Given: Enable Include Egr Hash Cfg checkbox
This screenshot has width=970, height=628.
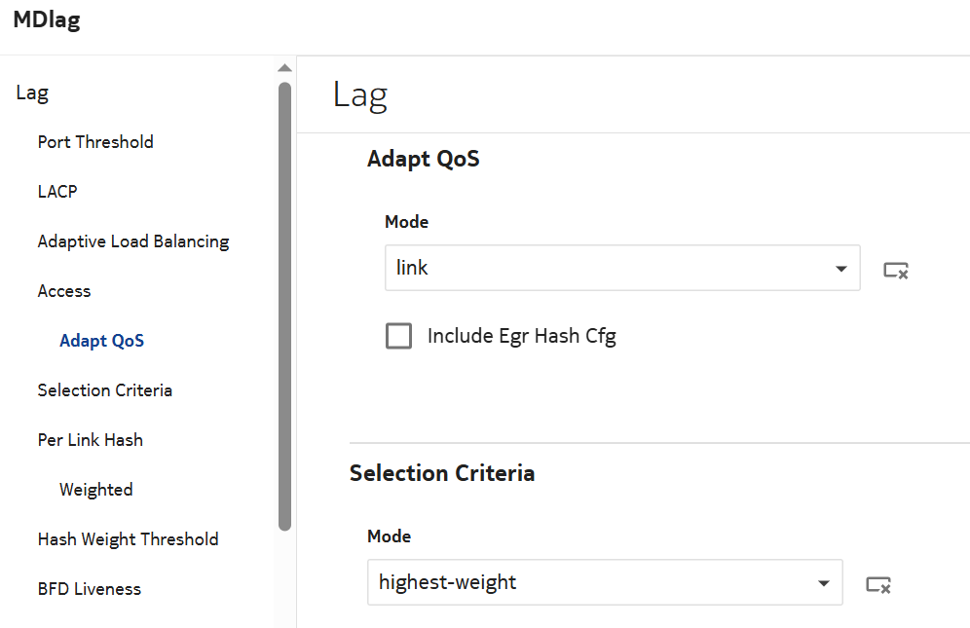Looking at the screenshot, I should tap(399, 337).
